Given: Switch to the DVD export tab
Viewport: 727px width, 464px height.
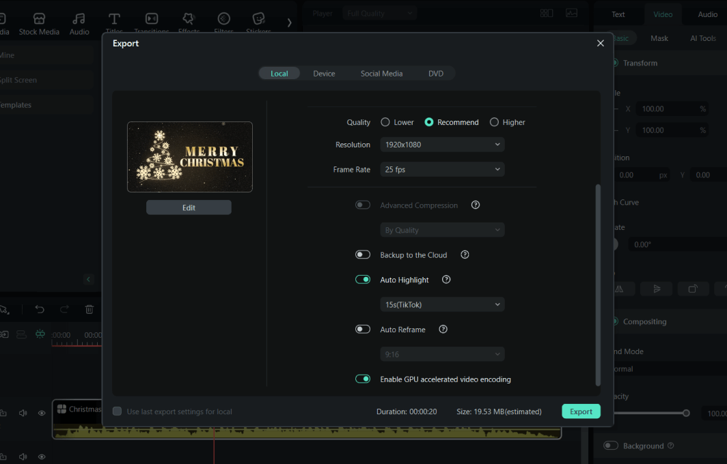Looking at the screenshot, I should pos(435,74).
